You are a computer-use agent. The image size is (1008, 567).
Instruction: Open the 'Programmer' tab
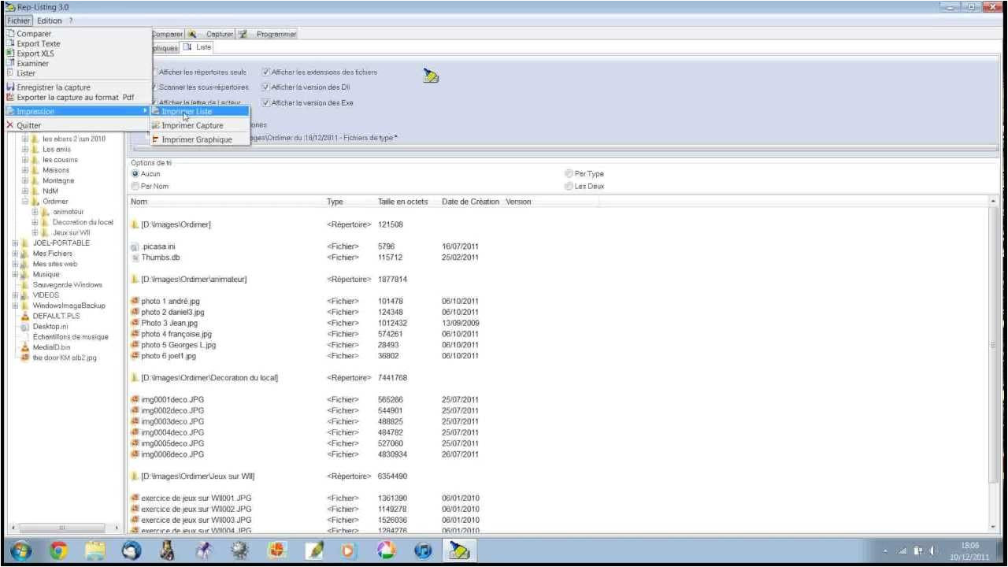(x=268, y=34)
